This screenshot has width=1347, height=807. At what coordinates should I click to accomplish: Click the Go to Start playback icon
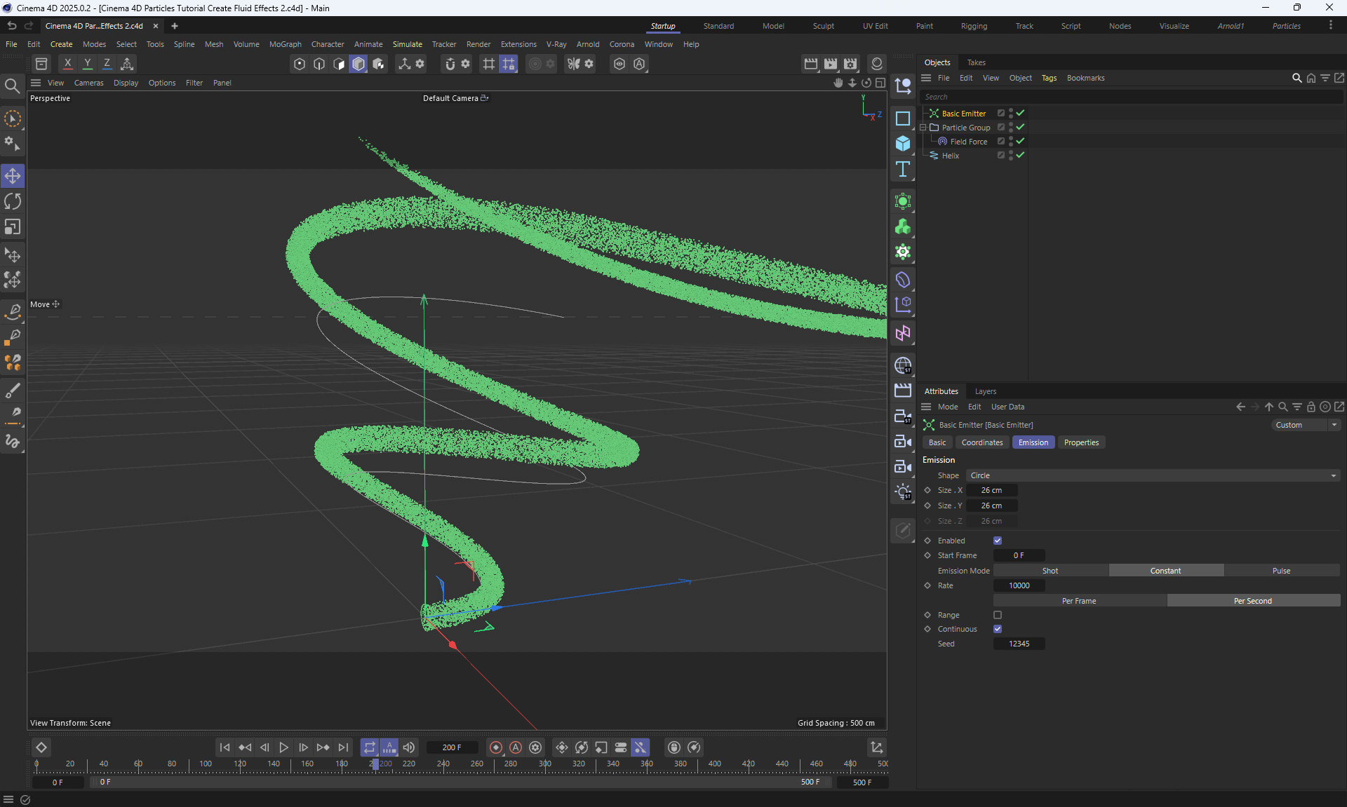coord(224,747)
